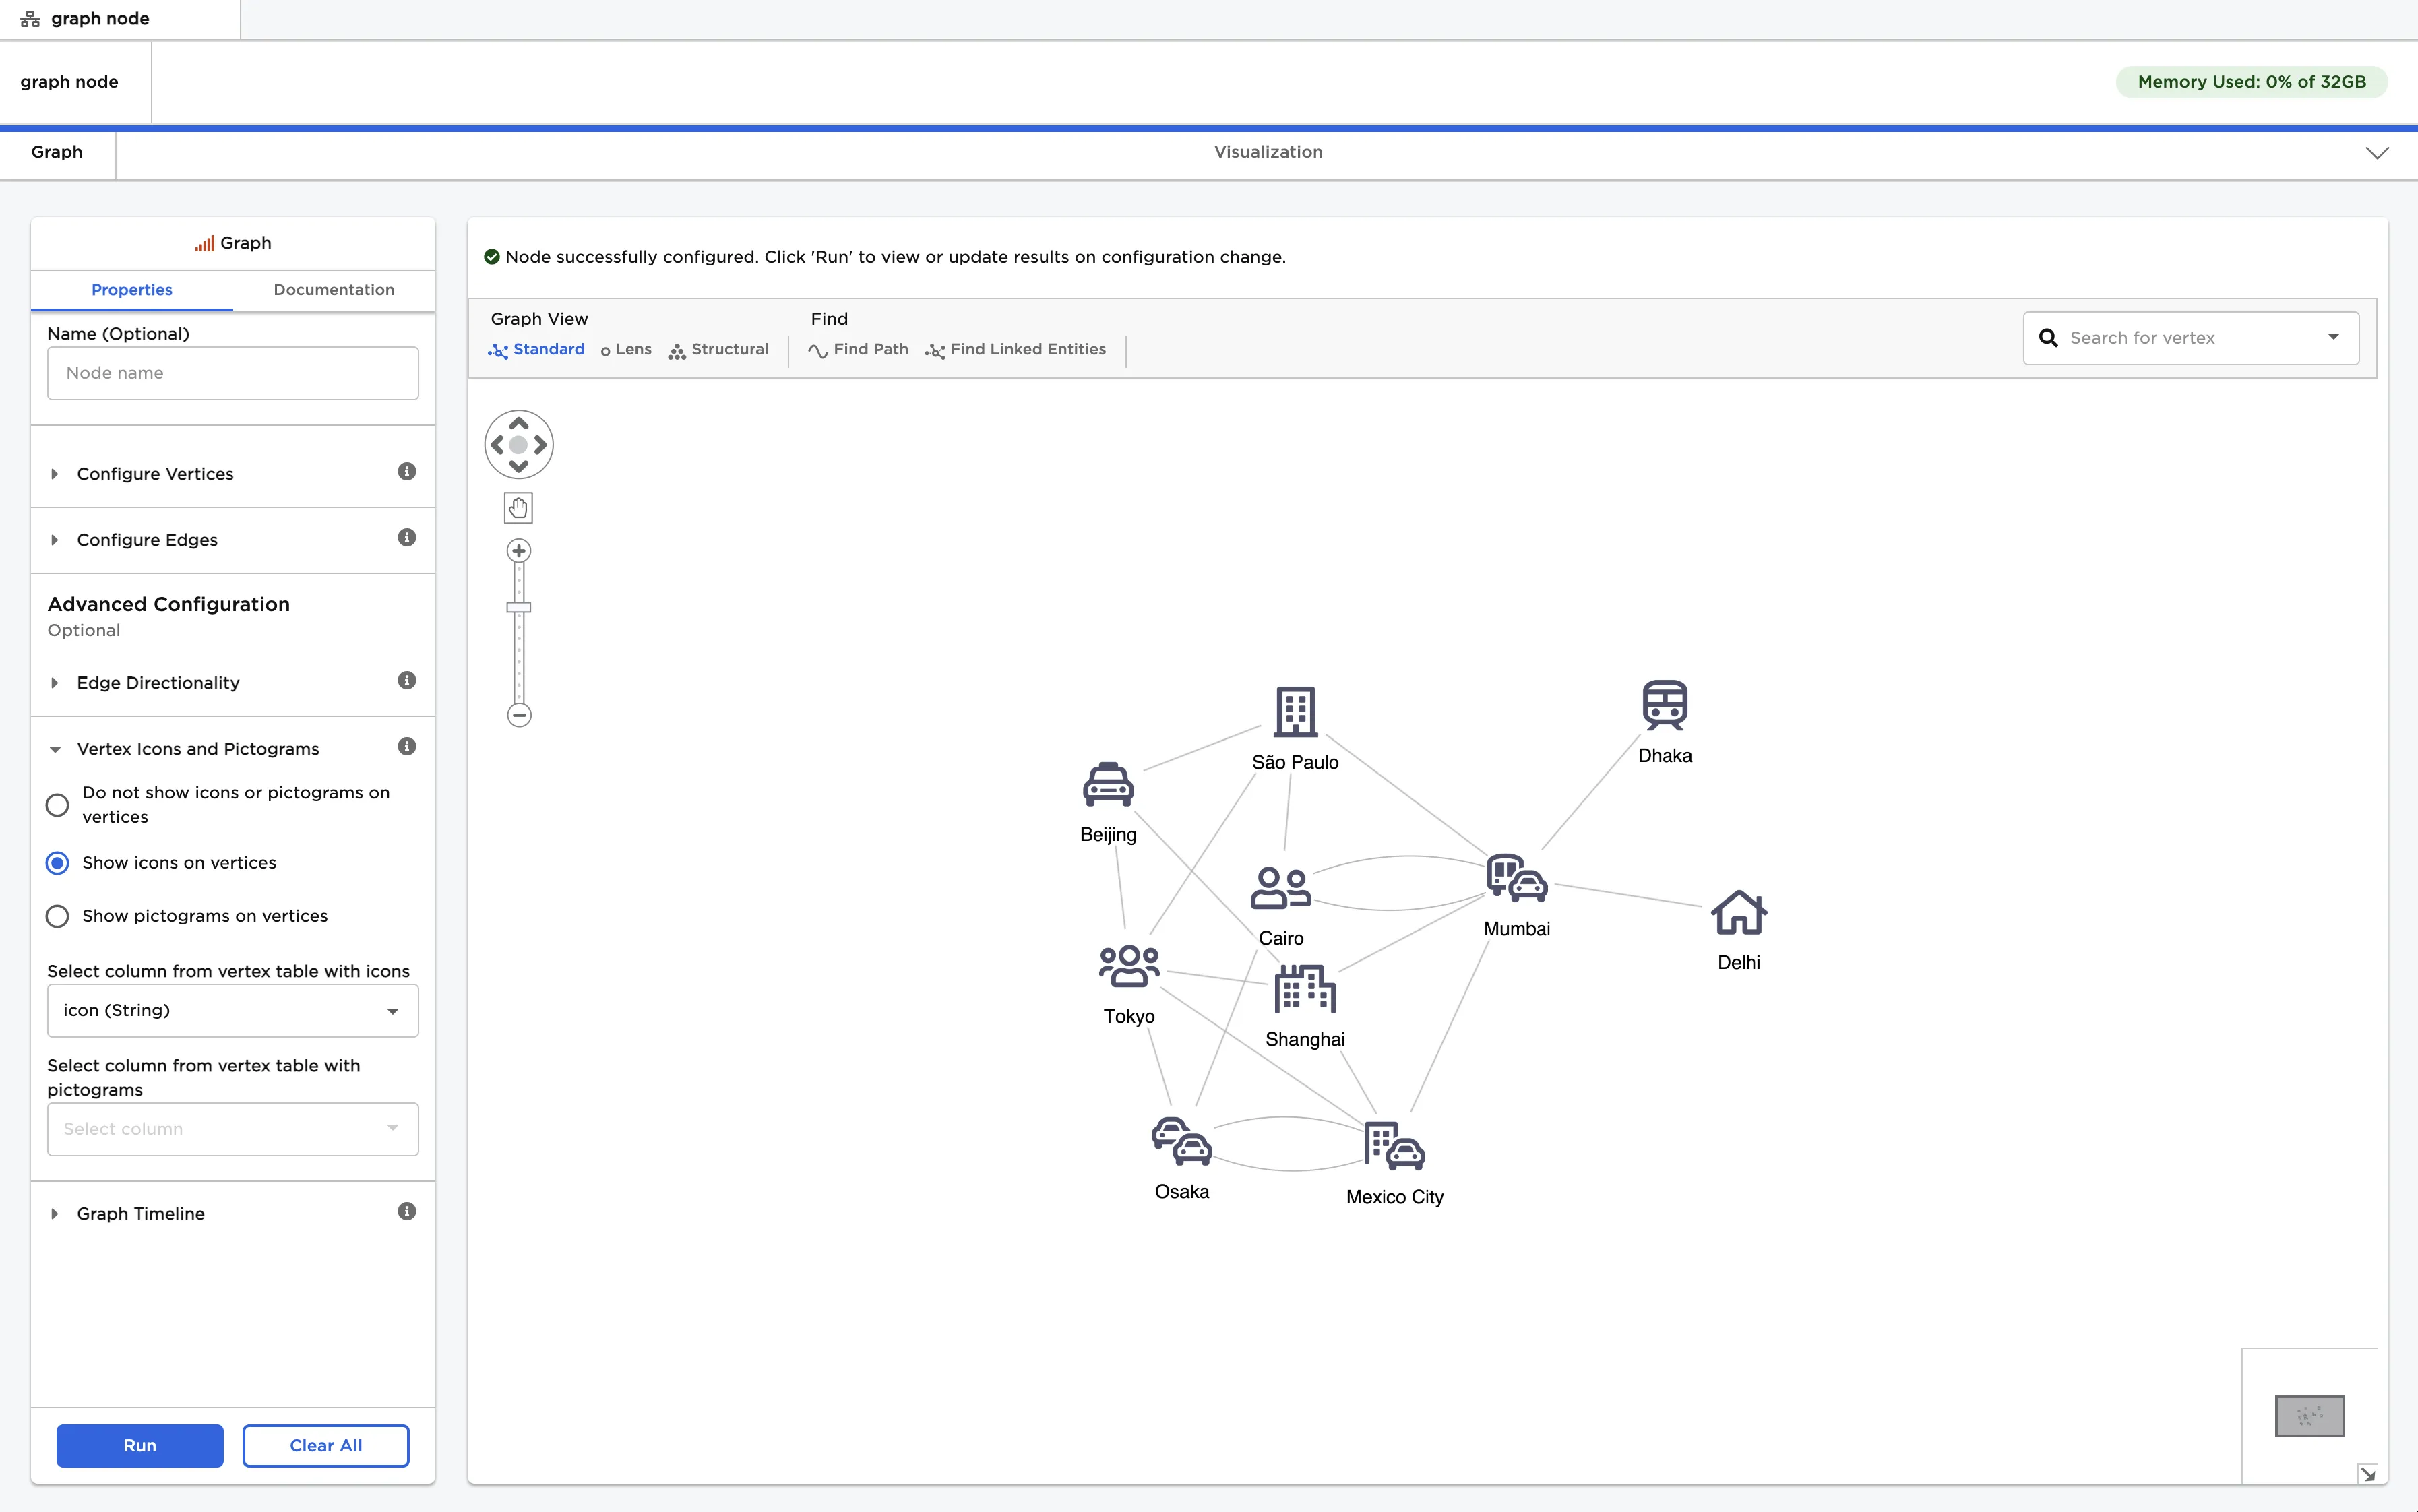Switch to the Lens graph view
The image size is (2418, 1512).
pos(627,349)
